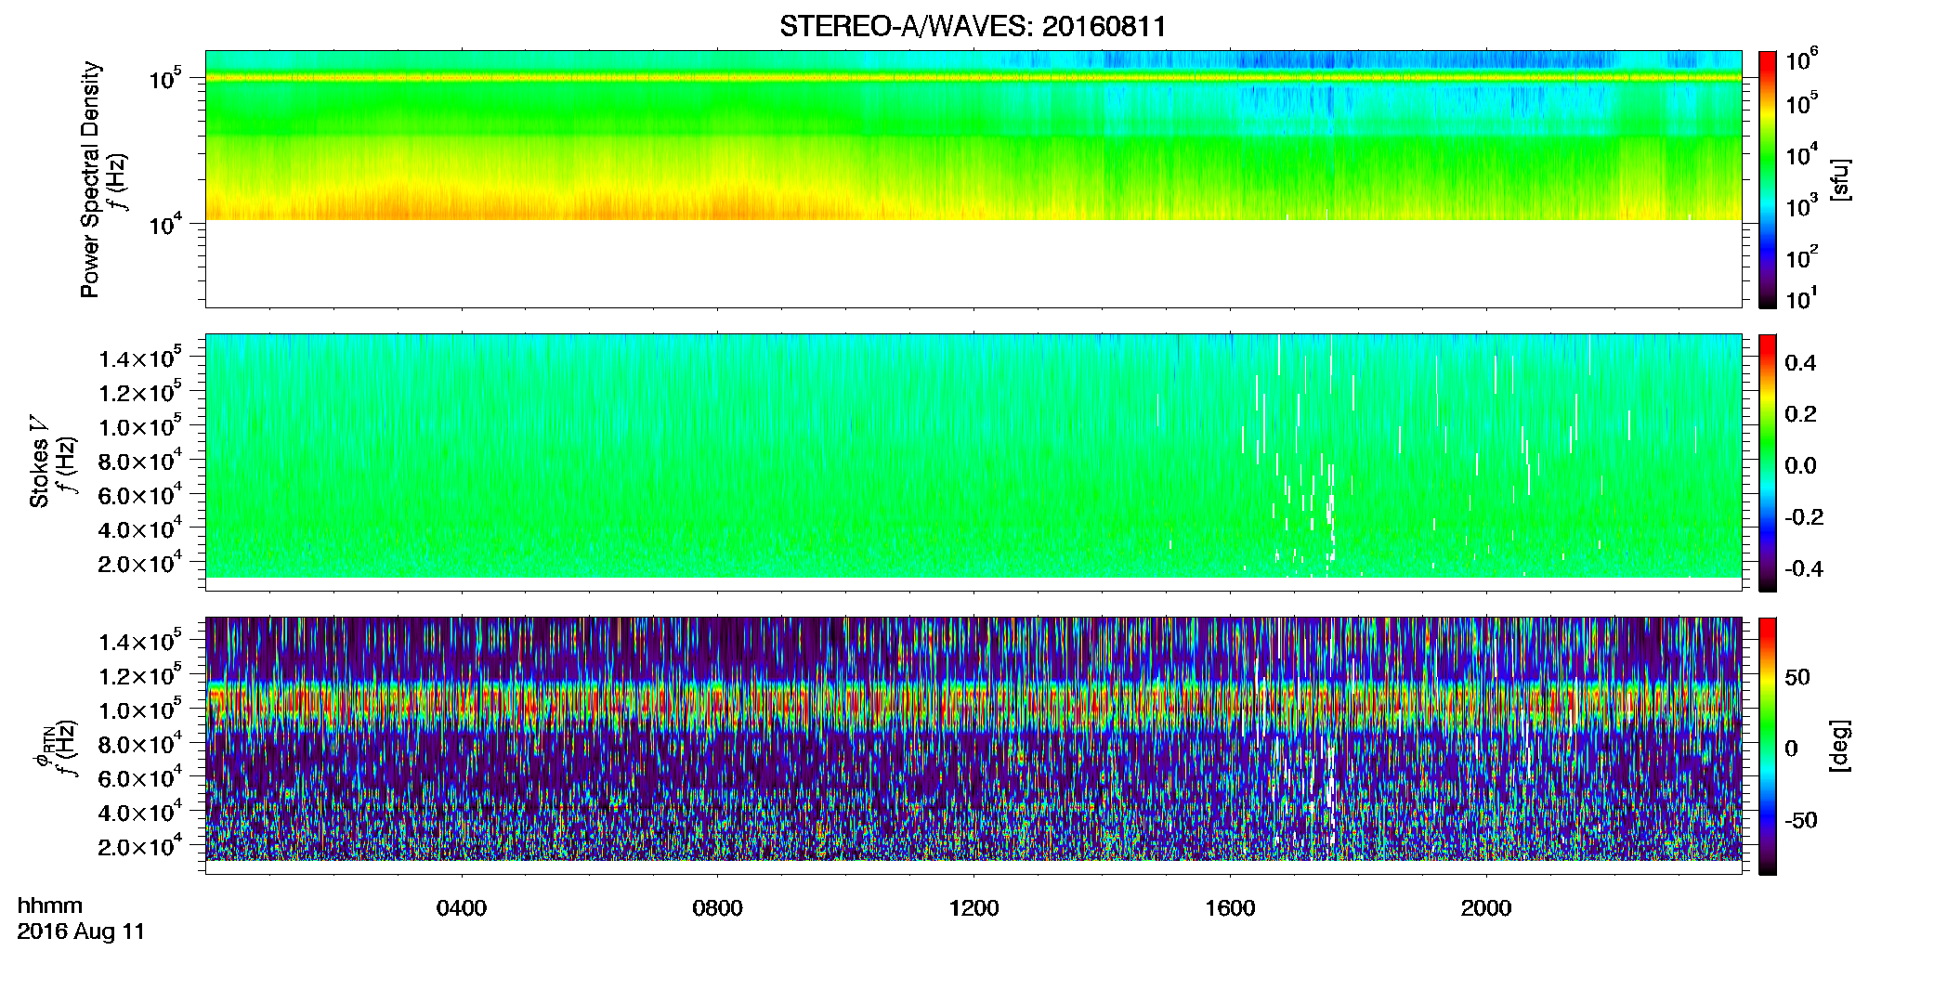Click the 0800 time axis label

[717, 908]
